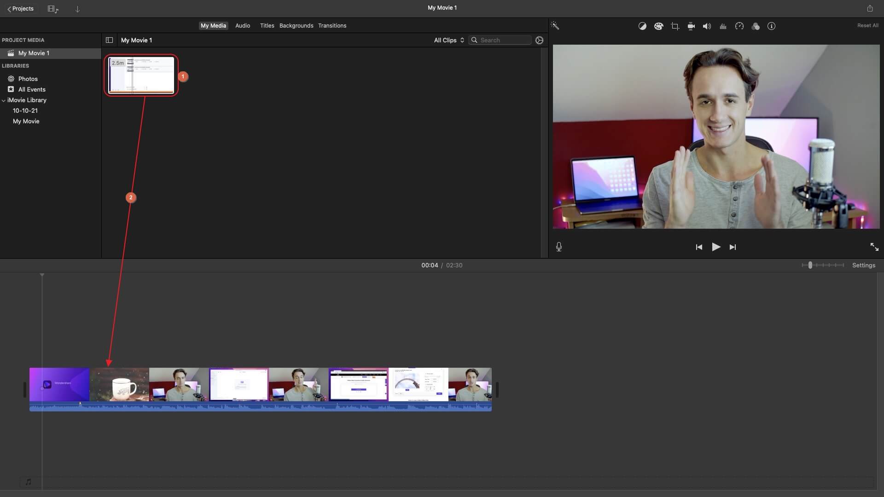Select the purple Wondershare intro clip frame
The height and width of the screenshot is (497, 884).
pyautogui.click(x=59, y=385)
